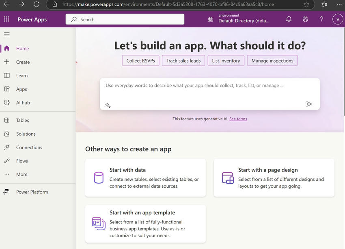Image resolution: width=345 pixels, height=249 pixels.
Task: Open the Create page
Action: coord(23,62)
